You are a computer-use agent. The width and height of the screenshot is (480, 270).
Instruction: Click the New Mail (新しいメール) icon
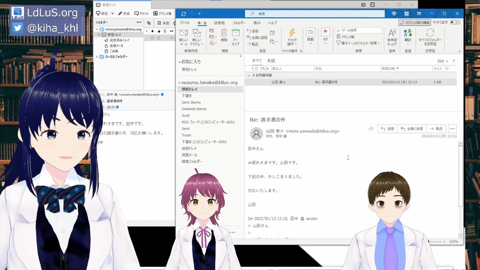(183, 37)
